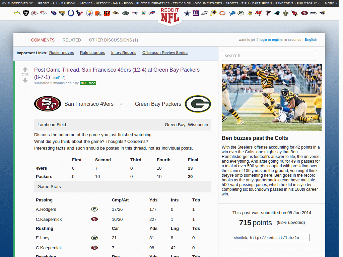Open the Raiders logo in the team bar
Viewport: 343px width, 257px height.
point(26,13)
